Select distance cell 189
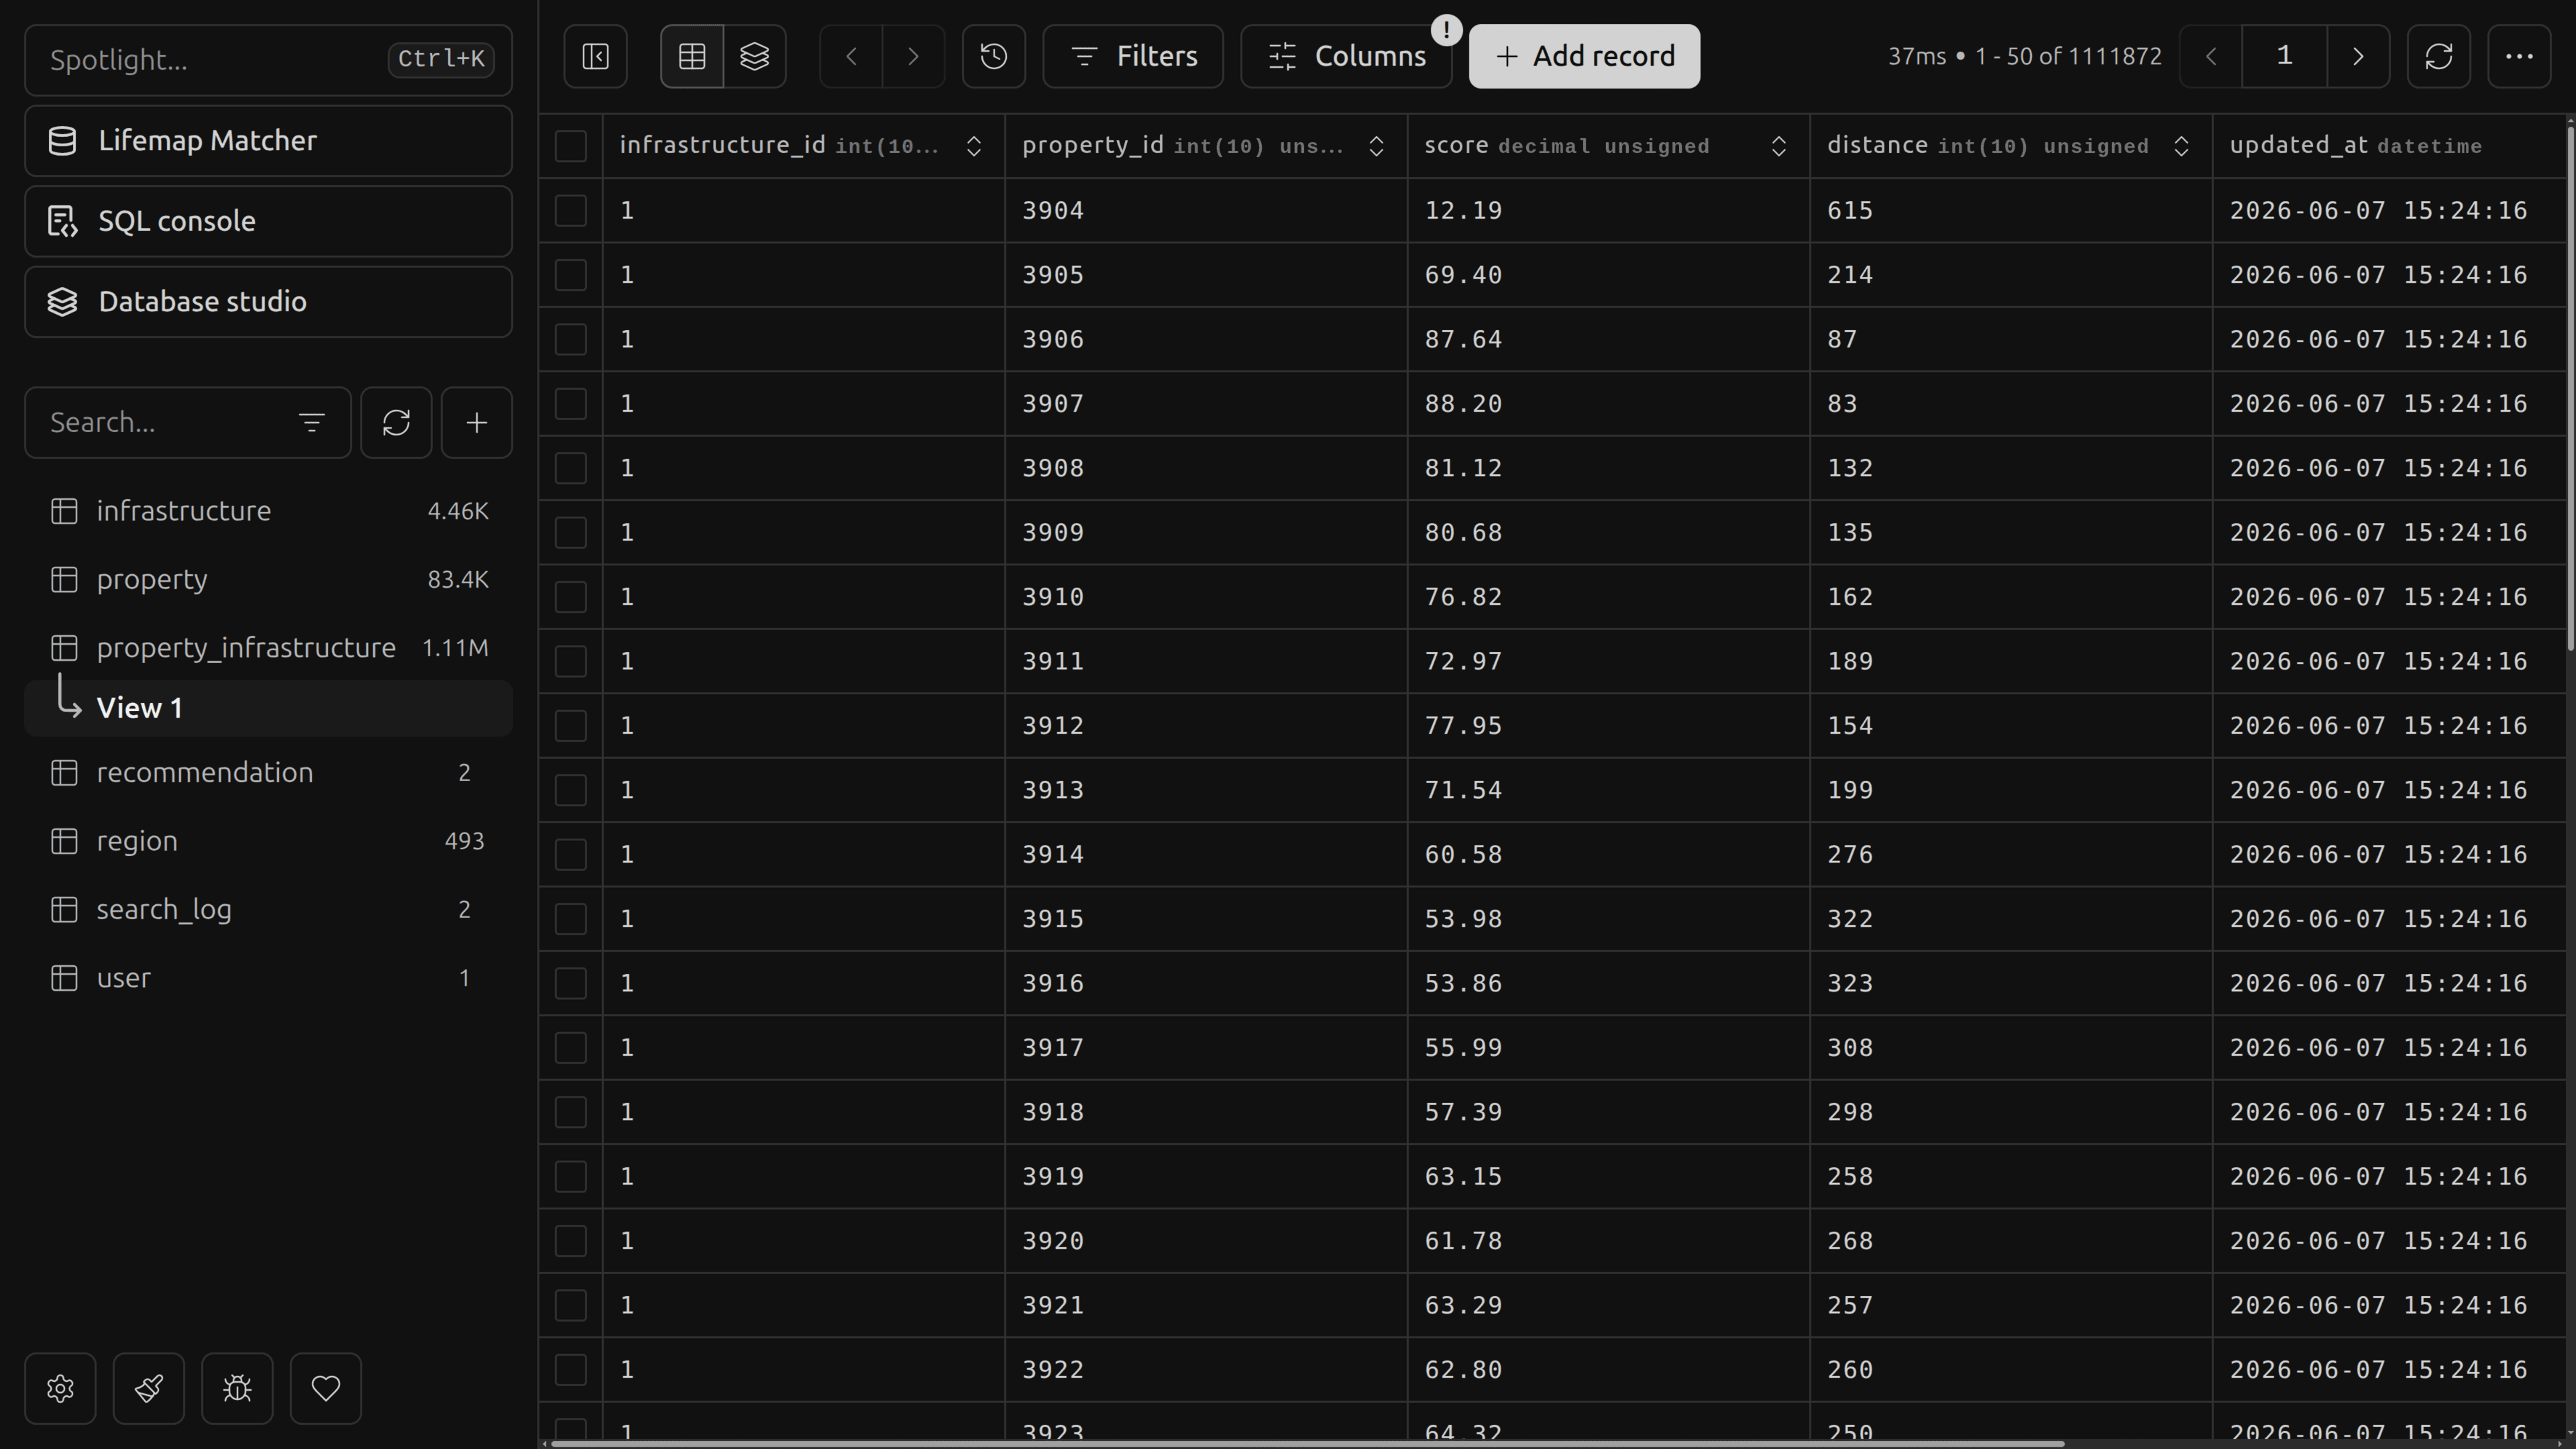 (x=2011, y=661)
